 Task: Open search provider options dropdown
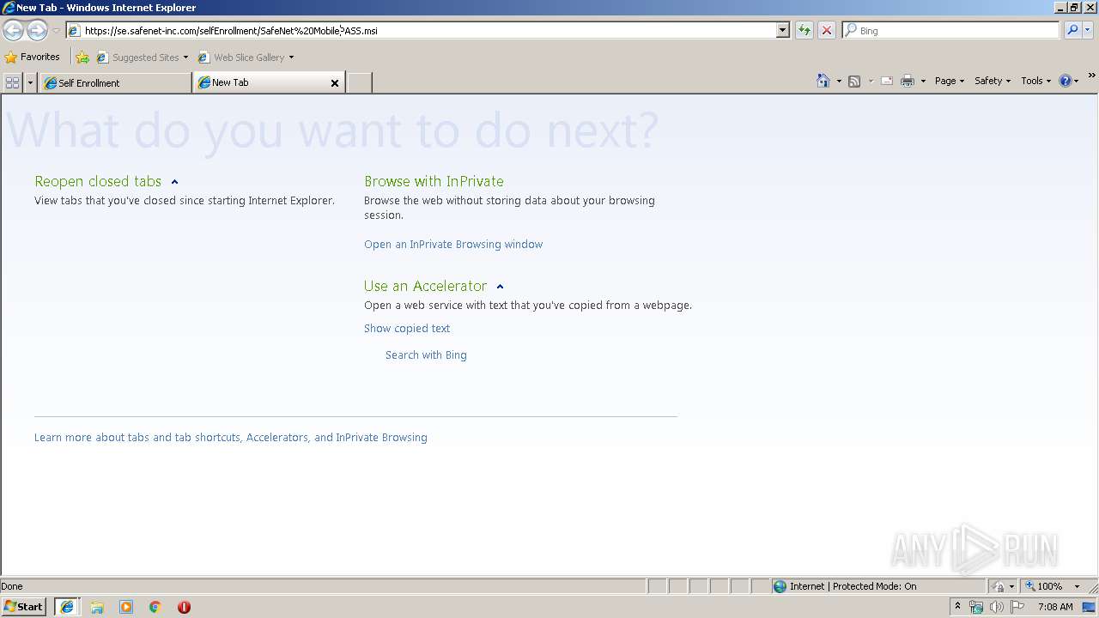(1088, 31)
